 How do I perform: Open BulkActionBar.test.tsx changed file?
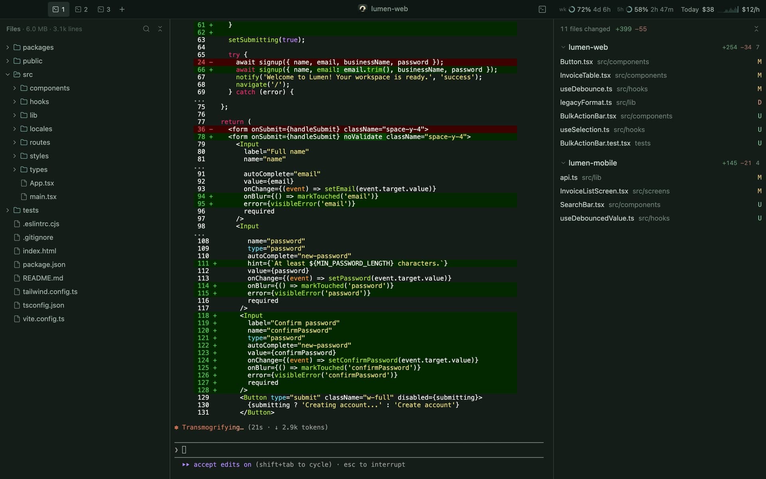pyautogui.click(x=660, y=143)
